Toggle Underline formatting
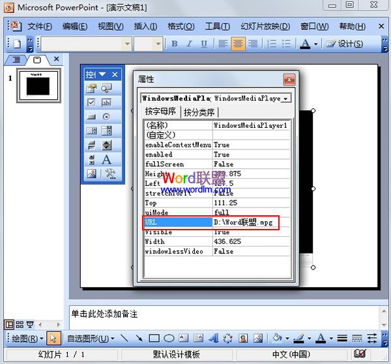 click(x=204, y=44)
